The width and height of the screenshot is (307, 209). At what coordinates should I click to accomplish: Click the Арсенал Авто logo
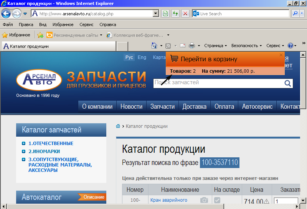(x=39, y=80)
